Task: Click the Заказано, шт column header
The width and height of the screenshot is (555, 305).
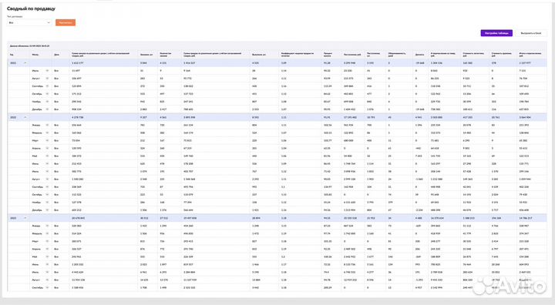Action: (146, 55)
